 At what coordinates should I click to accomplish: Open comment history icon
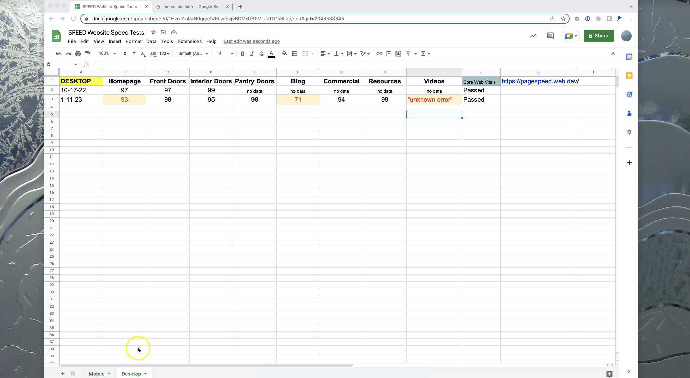[550, 36]
